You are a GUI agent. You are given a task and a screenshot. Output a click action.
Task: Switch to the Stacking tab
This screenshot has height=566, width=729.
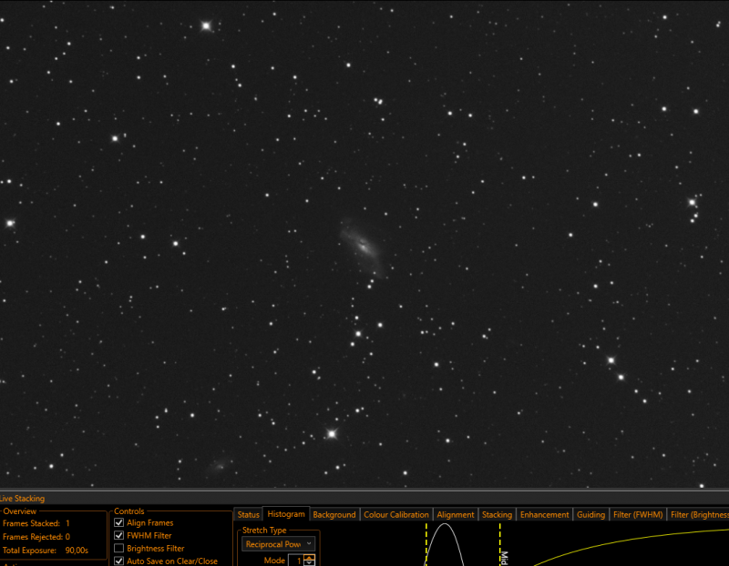click(x=497, y=514)
